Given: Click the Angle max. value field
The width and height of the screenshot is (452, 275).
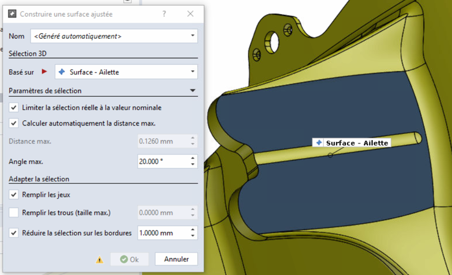Looking at the screenshot, I should point(164,161).
